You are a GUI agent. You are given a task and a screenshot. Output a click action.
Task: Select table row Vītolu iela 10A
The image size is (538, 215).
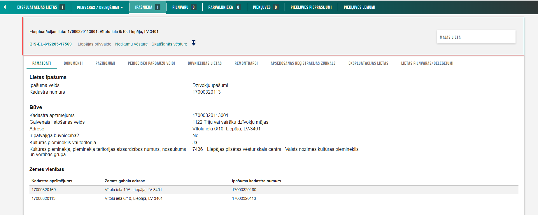tap(274, 190)
